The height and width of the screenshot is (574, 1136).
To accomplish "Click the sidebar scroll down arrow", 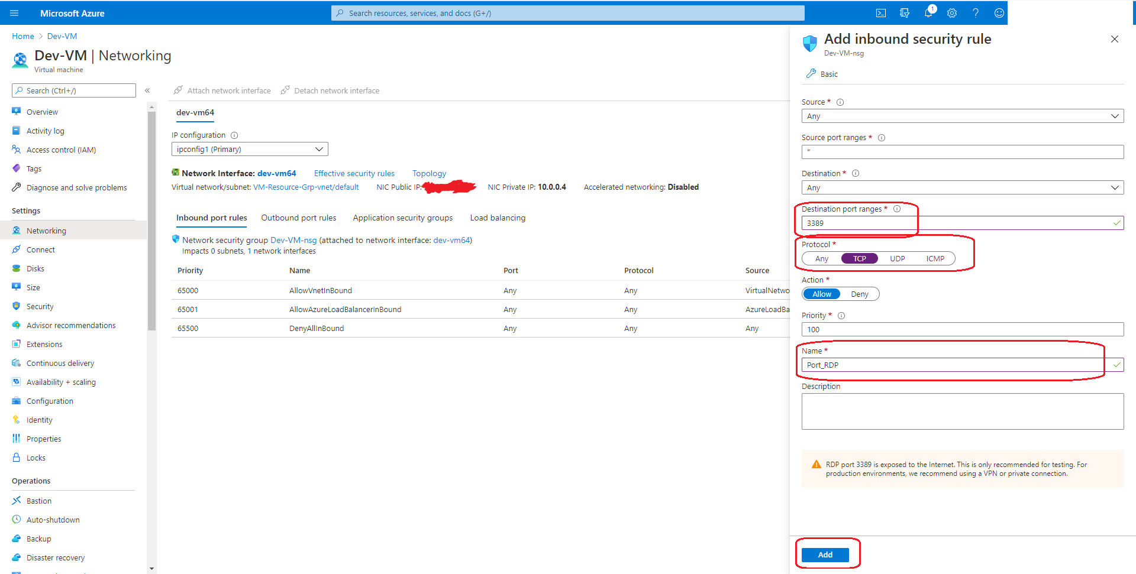I will pyautogui.click(x=152, y=569).
